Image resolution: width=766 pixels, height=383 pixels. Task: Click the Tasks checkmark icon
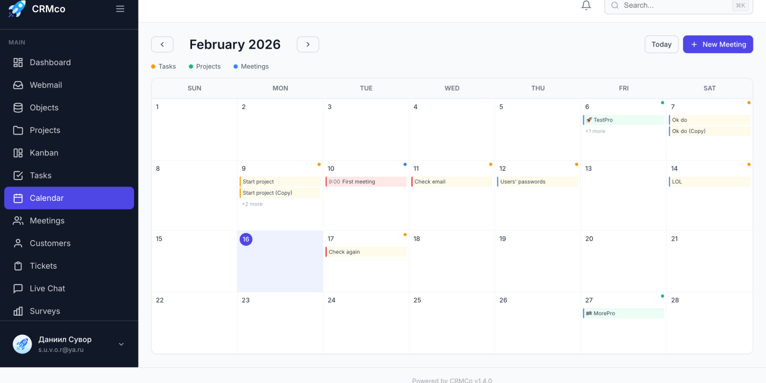pos(18,176)
